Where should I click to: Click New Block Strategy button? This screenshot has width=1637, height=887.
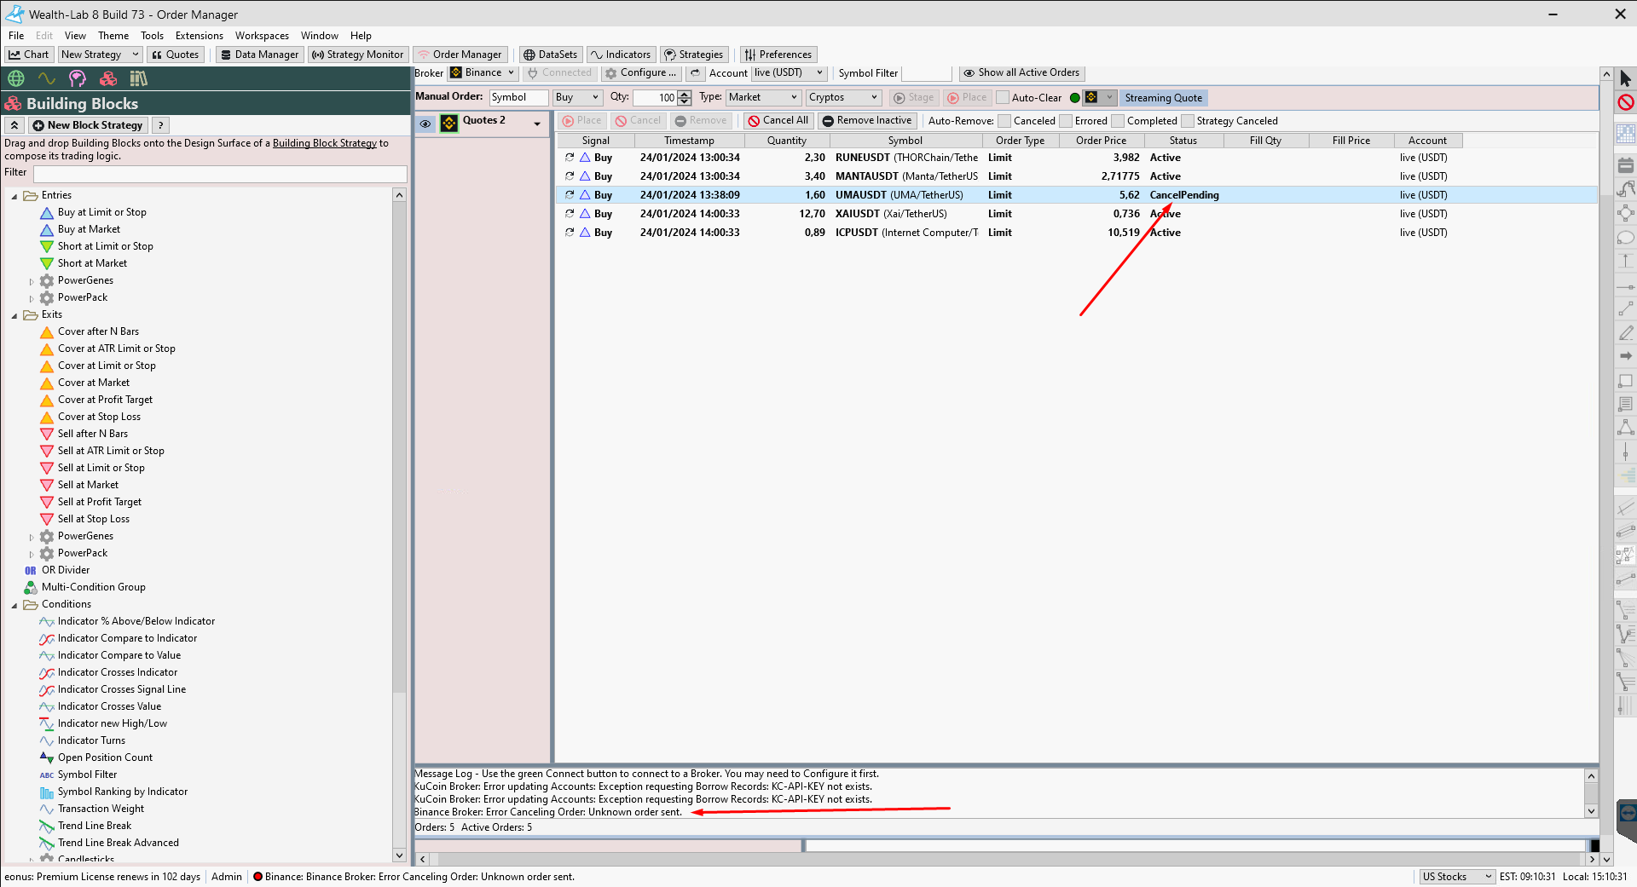click(x=88, y=125)
